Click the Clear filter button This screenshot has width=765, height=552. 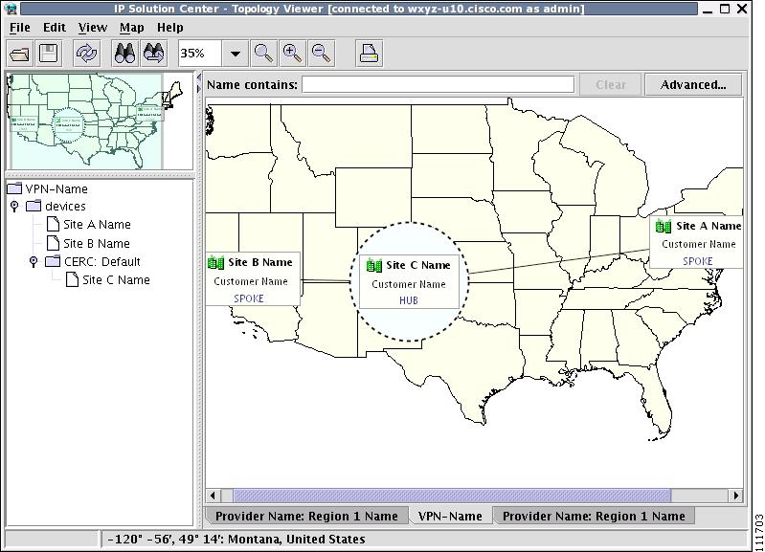610,85
